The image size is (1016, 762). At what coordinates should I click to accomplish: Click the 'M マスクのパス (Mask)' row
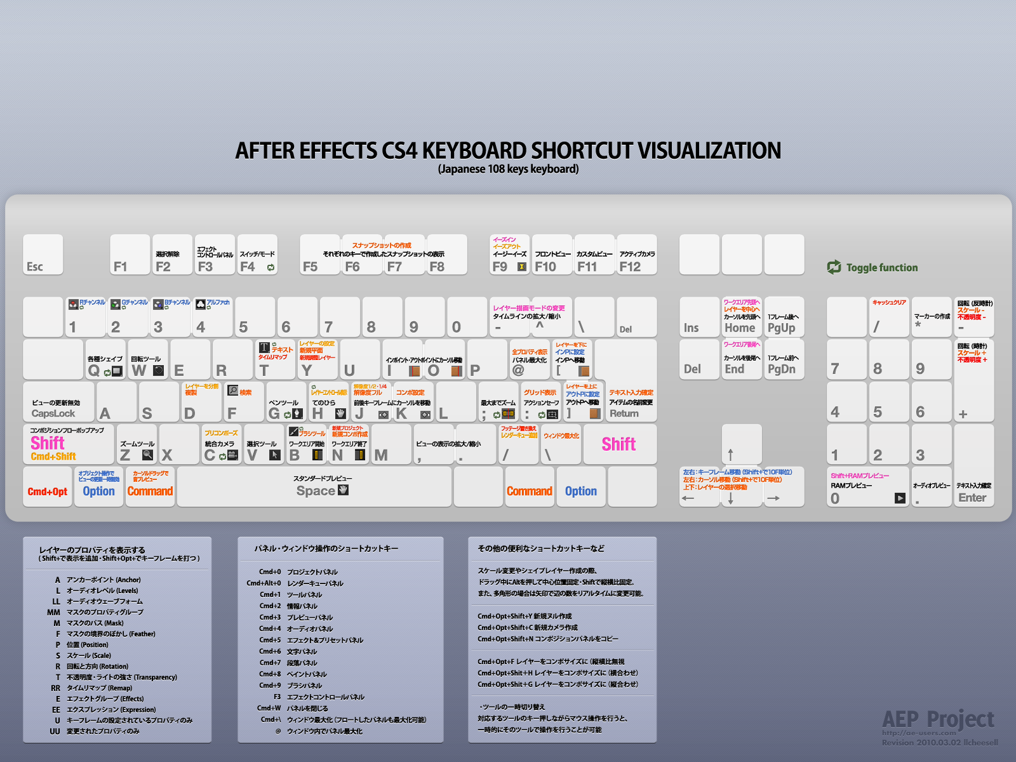click(89, 623)
